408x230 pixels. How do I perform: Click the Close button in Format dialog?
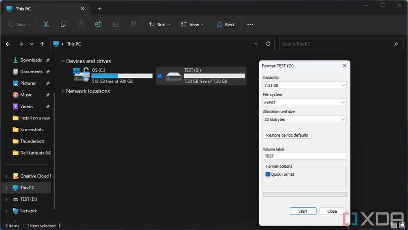(x=332, y=211)
